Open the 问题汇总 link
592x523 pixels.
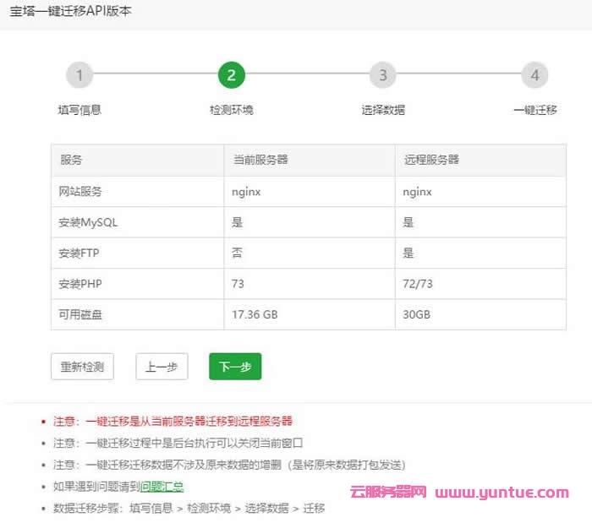(x=162, y=487)
